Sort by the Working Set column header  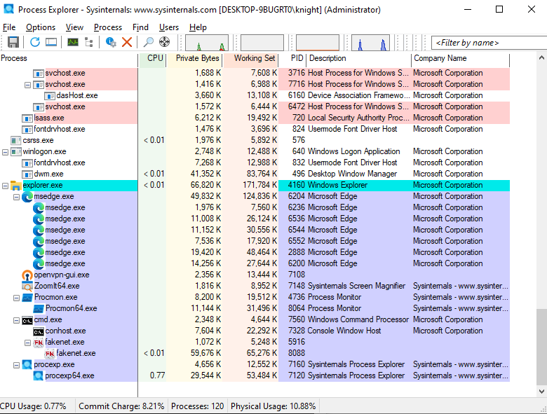250,59
